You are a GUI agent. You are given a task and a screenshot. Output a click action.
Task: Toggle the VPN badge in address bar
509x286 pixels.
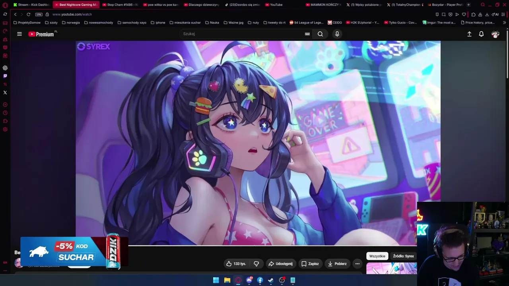39,14
